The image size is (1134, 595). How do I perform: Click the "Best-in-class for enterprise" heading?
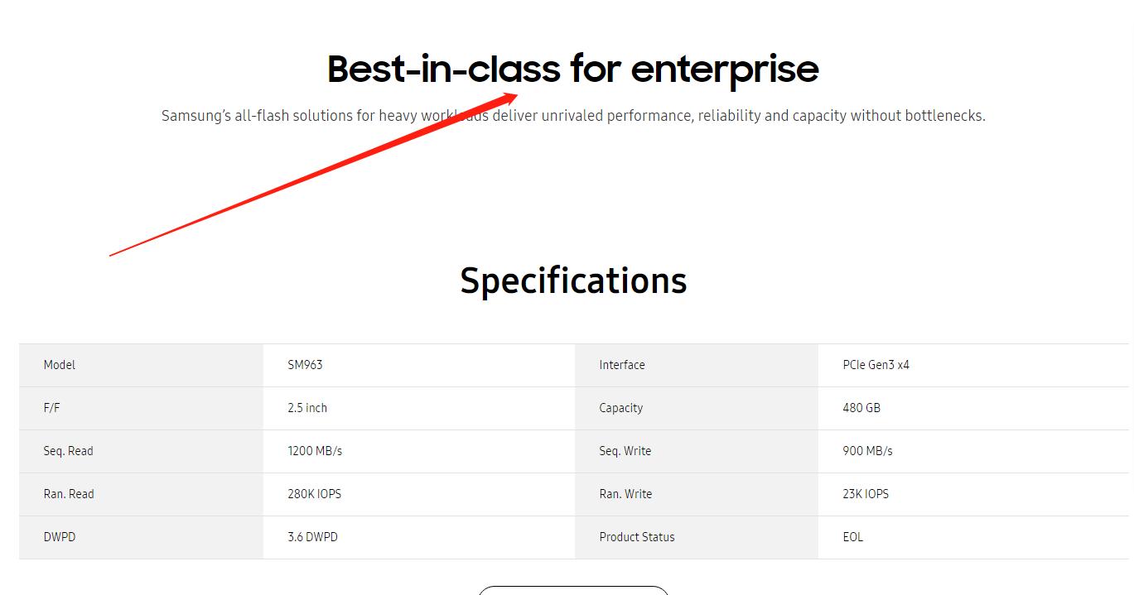(x=572, y=69)
